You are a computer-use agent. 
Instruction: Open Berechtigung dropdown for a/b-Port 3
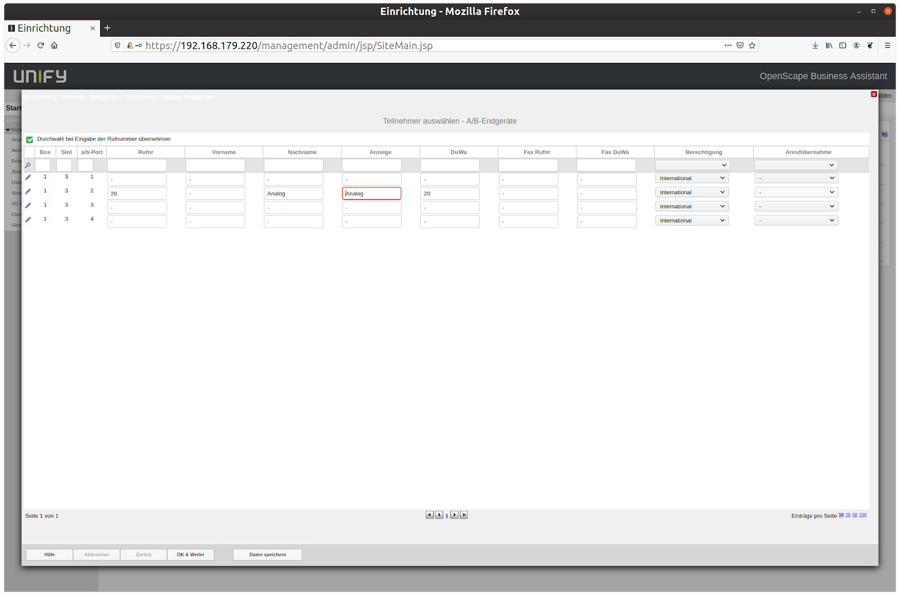[x=692, y=206]
